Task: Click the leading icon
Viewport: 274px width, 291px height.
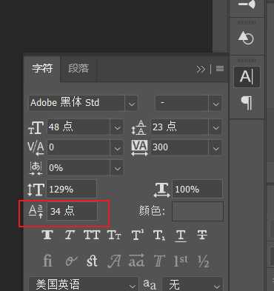Action: pos(138,127)
